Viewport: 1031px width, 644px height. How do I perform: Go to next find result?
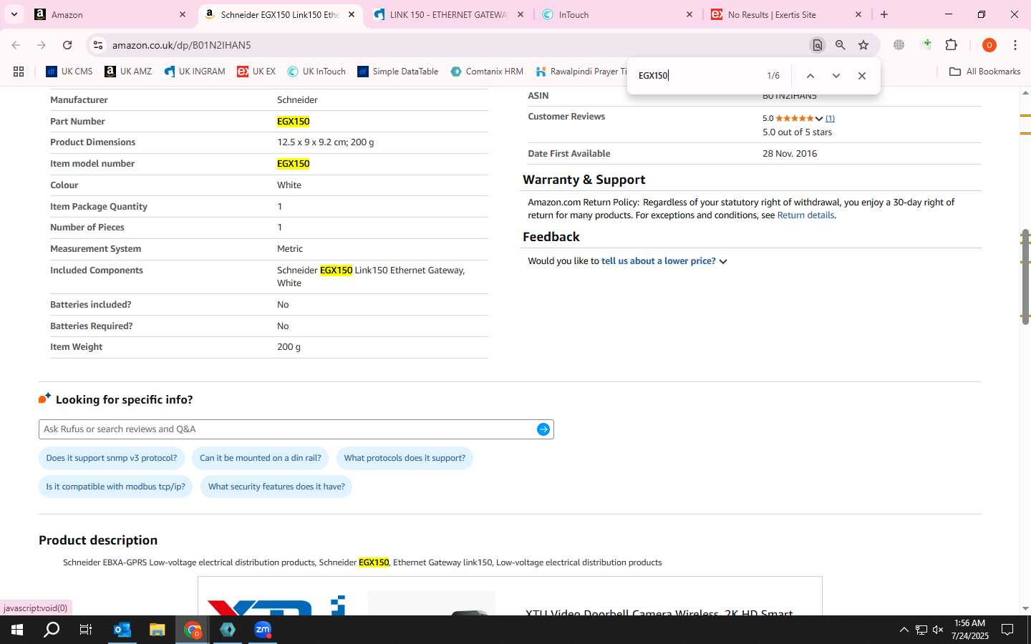(x=836, y=76)
